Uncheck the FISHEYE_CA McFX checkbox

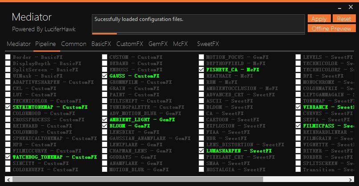click(202, 70)
